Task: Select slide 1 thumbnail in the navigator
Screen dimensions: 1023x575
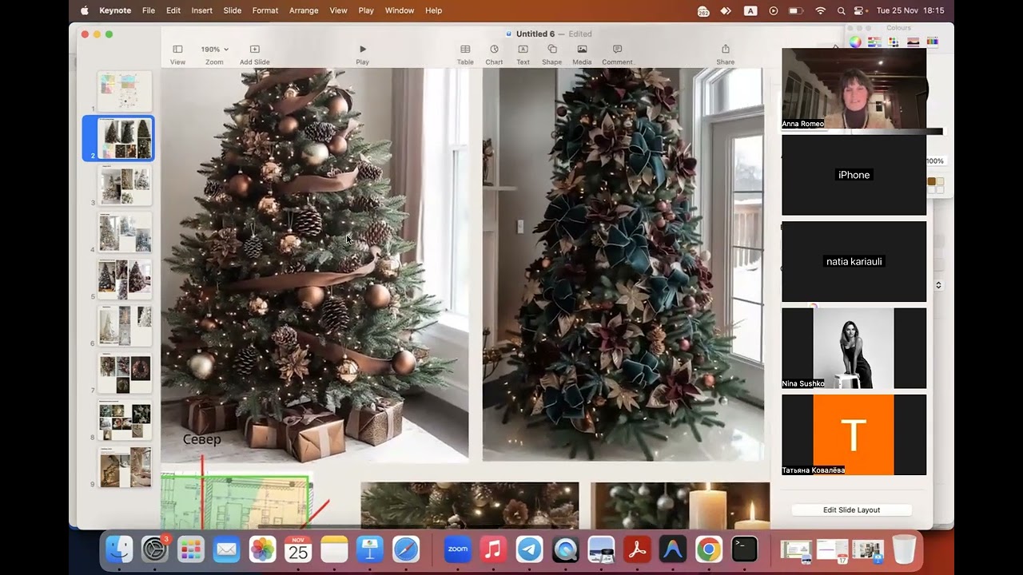Action: click(125, 90)
